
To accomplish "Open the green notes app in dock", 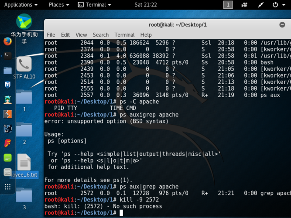I will pyautogui.click(x=7, y=157).
